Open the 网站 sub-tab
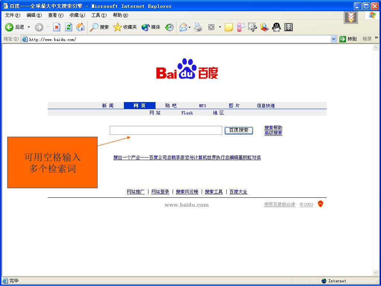The image size is (381, 286). coord(155,113)
